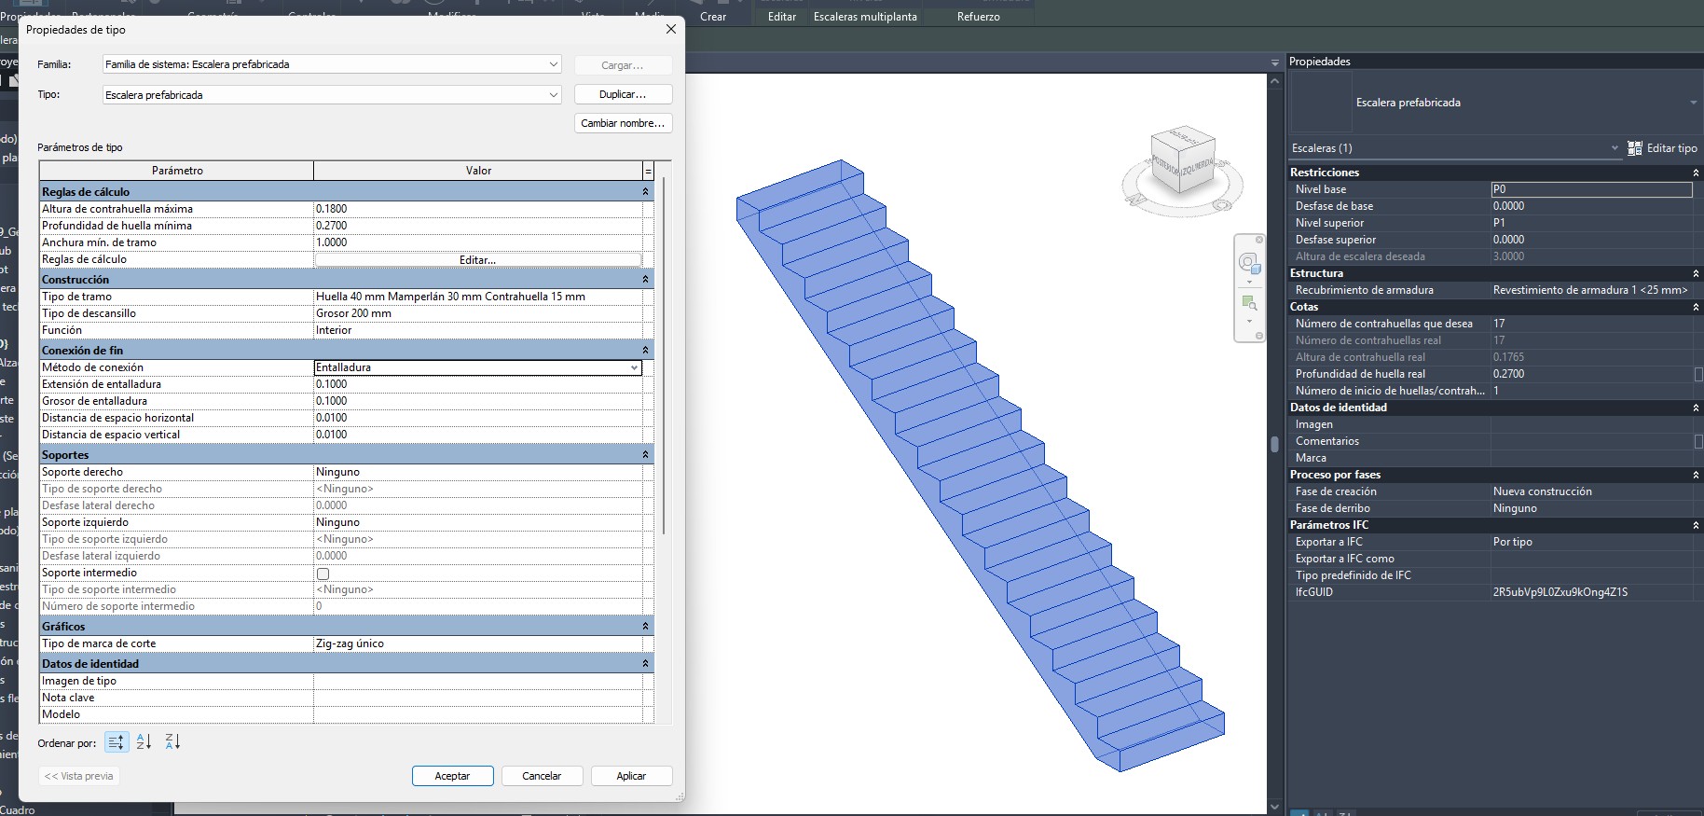Select the group-by-category sort icon
Screen dimensions: 1704x816
coord(116,742)
